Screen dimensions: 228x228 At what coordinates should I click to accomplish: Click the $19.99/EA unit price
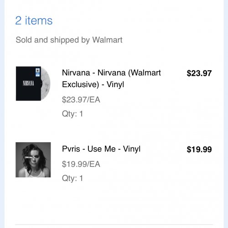tap(81, 164)
